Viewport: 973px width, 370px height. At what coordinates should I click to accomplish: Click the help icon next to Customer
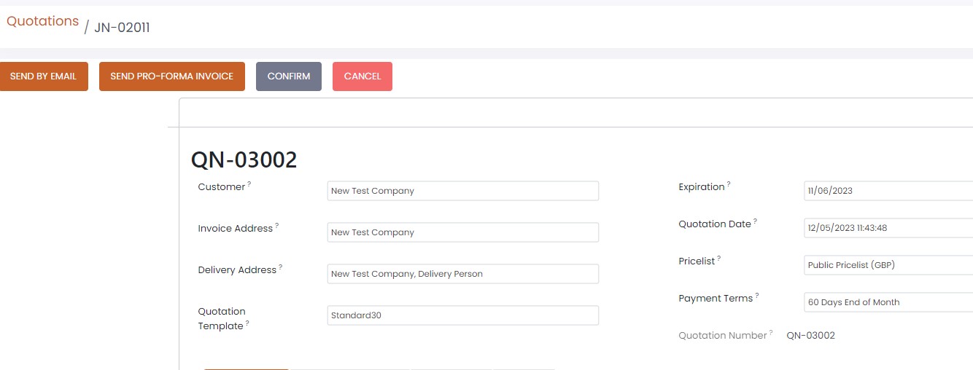249,184
